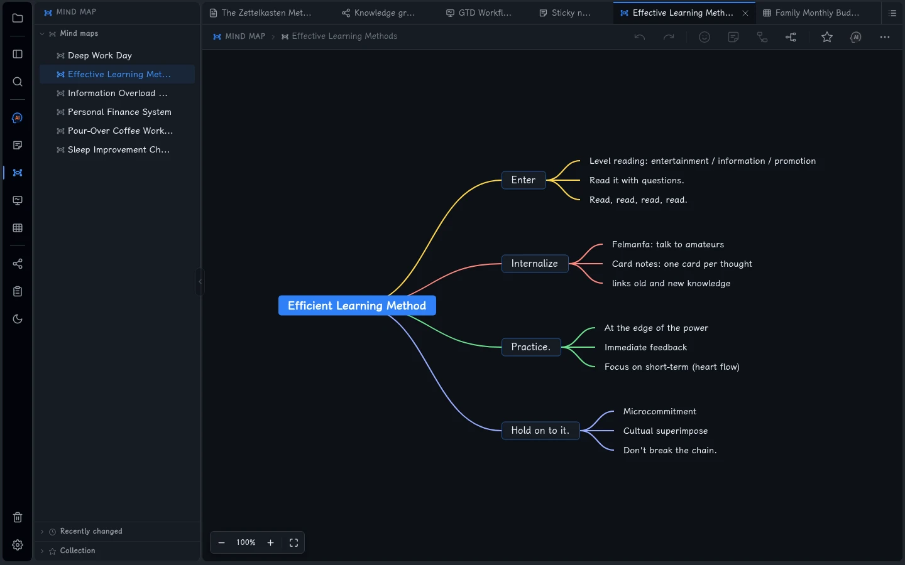Switch to Family Monthly Budget tab

[811, 13]
